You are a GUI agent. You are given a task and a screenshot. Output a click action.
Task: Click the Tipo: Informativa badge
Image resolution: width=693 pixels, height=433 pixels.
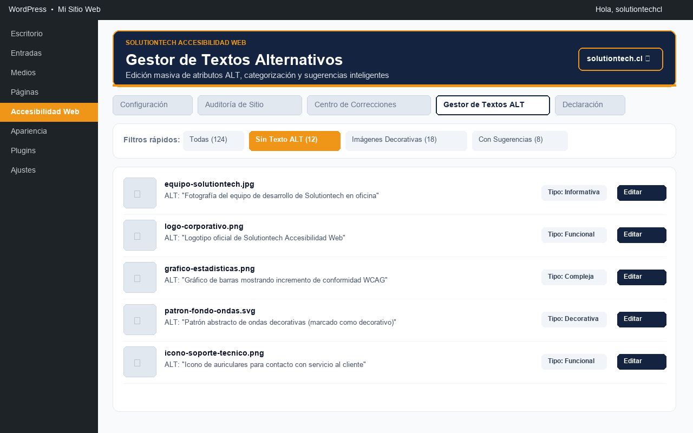pyautogui.click(x=574, y=193)
